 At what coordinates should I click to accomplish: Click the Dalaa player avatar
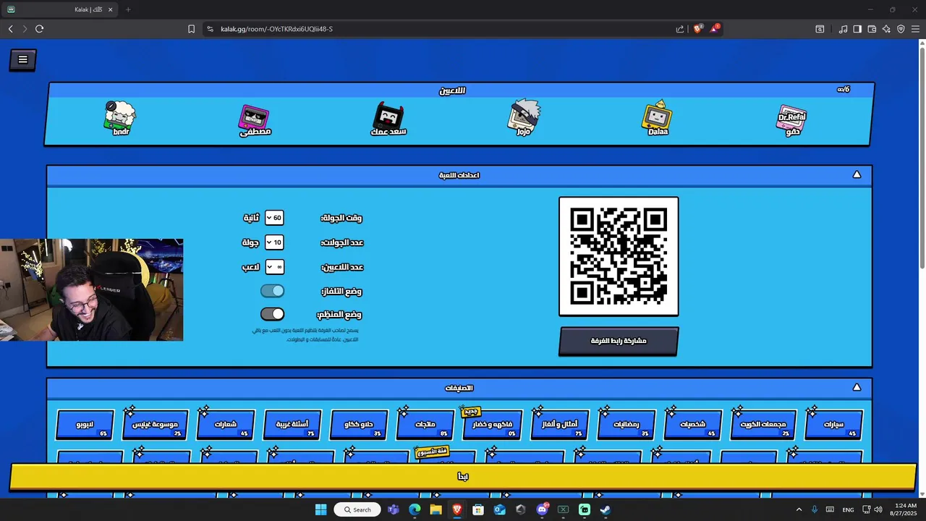point(657,119)
